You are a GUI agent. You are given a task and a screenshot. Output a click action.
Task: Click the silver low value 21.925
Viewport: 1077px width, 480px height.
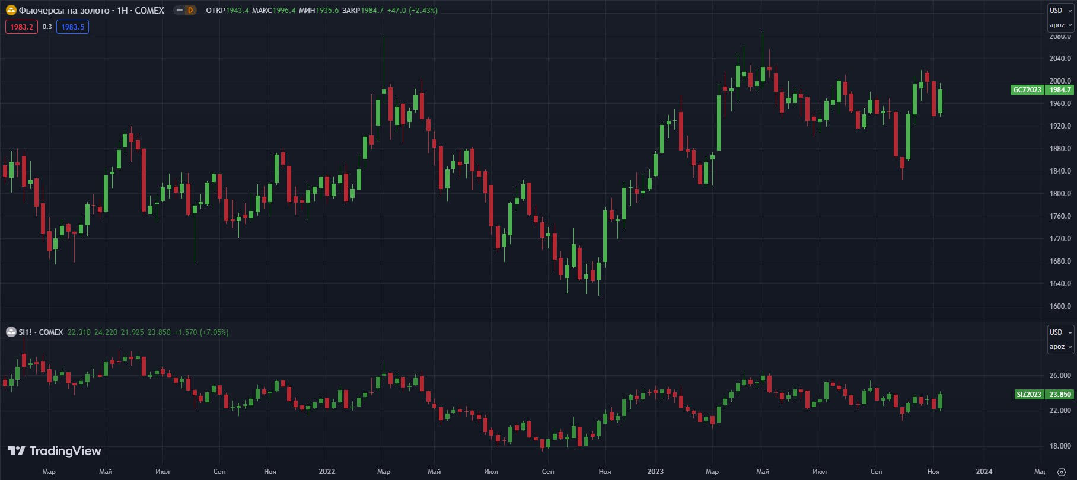click(132, 332)
